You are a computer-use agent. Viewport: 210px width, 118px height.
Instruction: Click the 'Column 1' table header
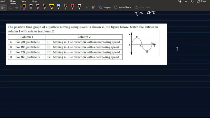coord(27,37)
